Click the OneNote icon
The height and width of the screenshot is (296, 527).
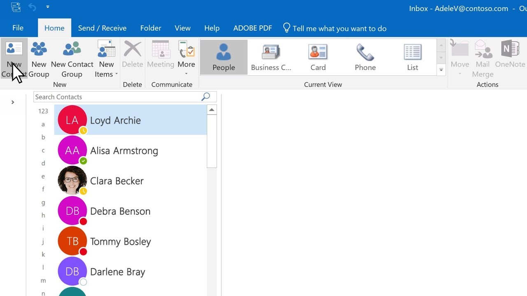[x=510, y=49]
